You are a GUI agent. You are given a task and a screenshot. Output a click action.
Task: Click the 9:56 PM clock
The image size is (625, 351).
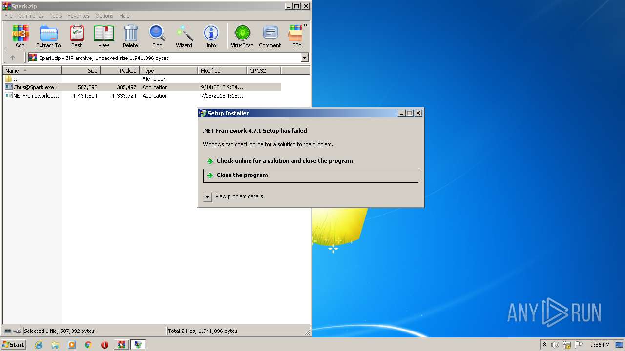(600, 345)
